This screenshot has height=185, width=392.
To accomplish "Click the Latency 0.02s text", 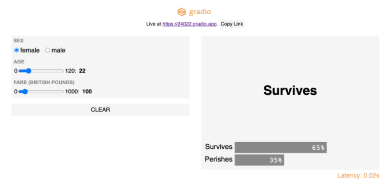I will tap(358, 175).
